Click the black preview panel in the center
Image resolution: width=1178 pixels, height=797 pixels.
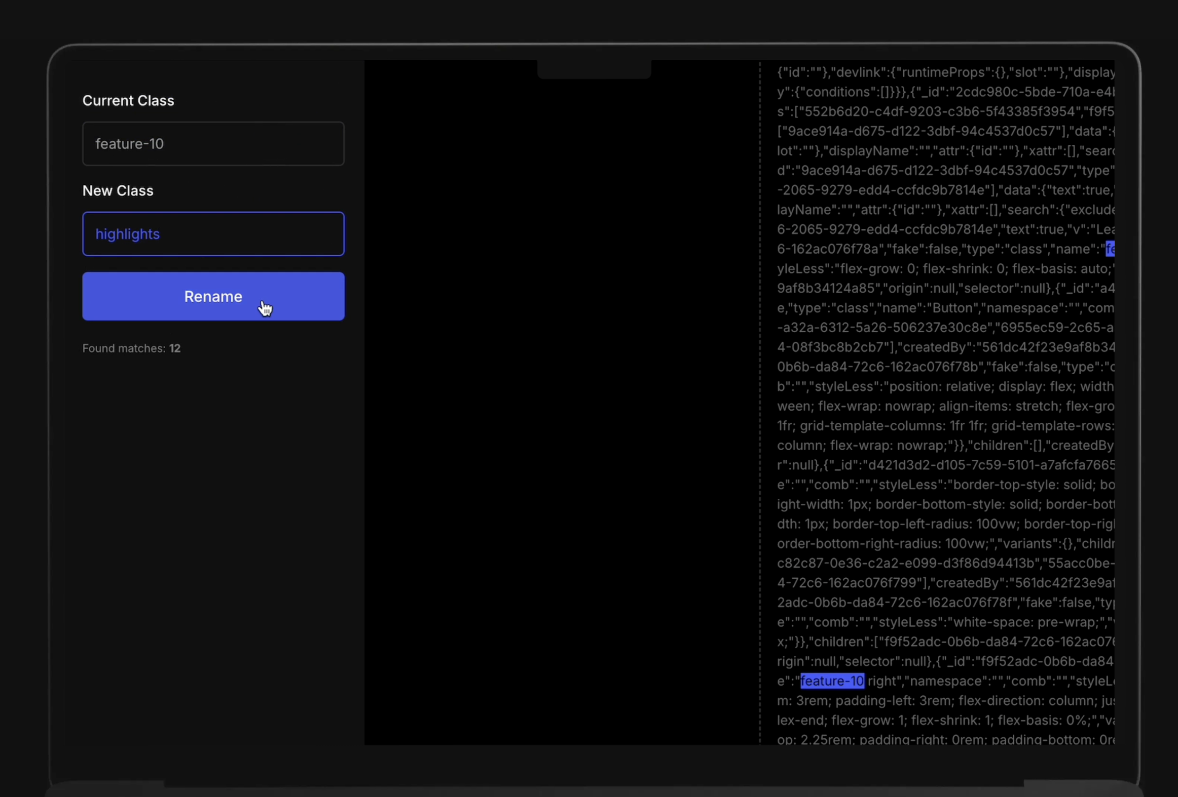coord(561,405)
